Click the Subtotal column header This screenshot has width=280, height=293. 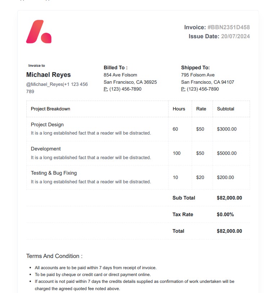point(226,109)
